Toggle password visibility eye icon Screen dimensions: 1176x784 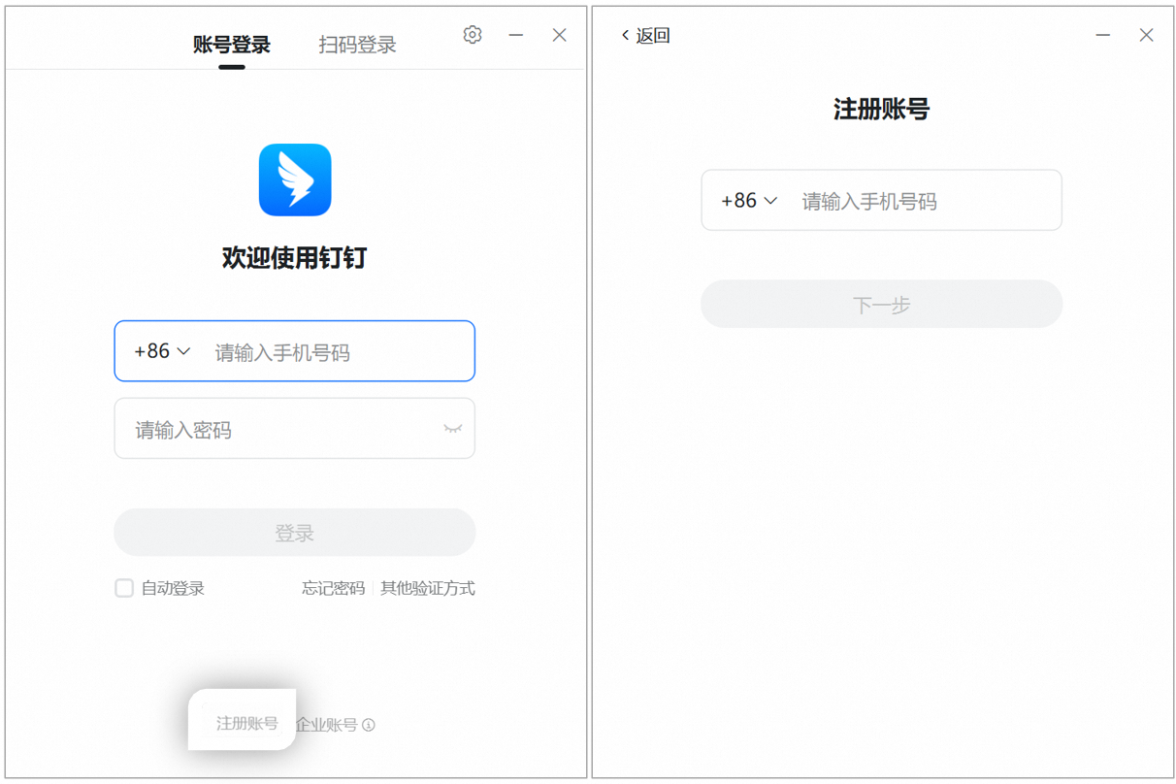pyautogui.click(x=452, y=429)
